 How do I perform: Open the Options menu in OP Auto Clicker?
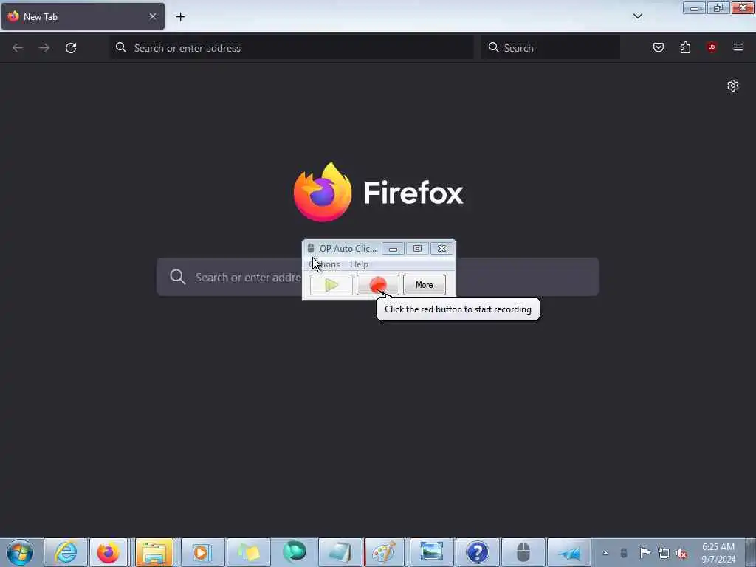325,264
